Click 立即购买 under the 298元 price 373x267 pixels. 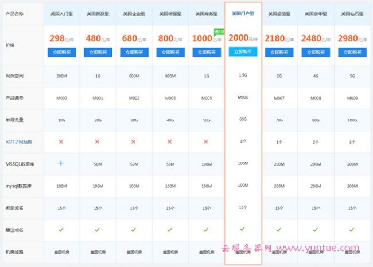point(61,52)
